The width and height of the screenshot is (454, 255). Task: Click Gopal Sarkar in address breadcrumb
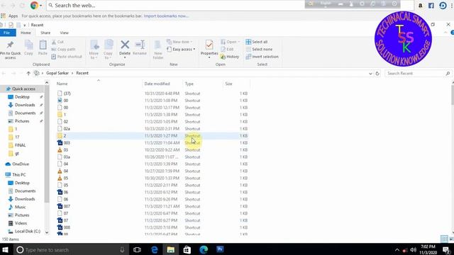57,73
